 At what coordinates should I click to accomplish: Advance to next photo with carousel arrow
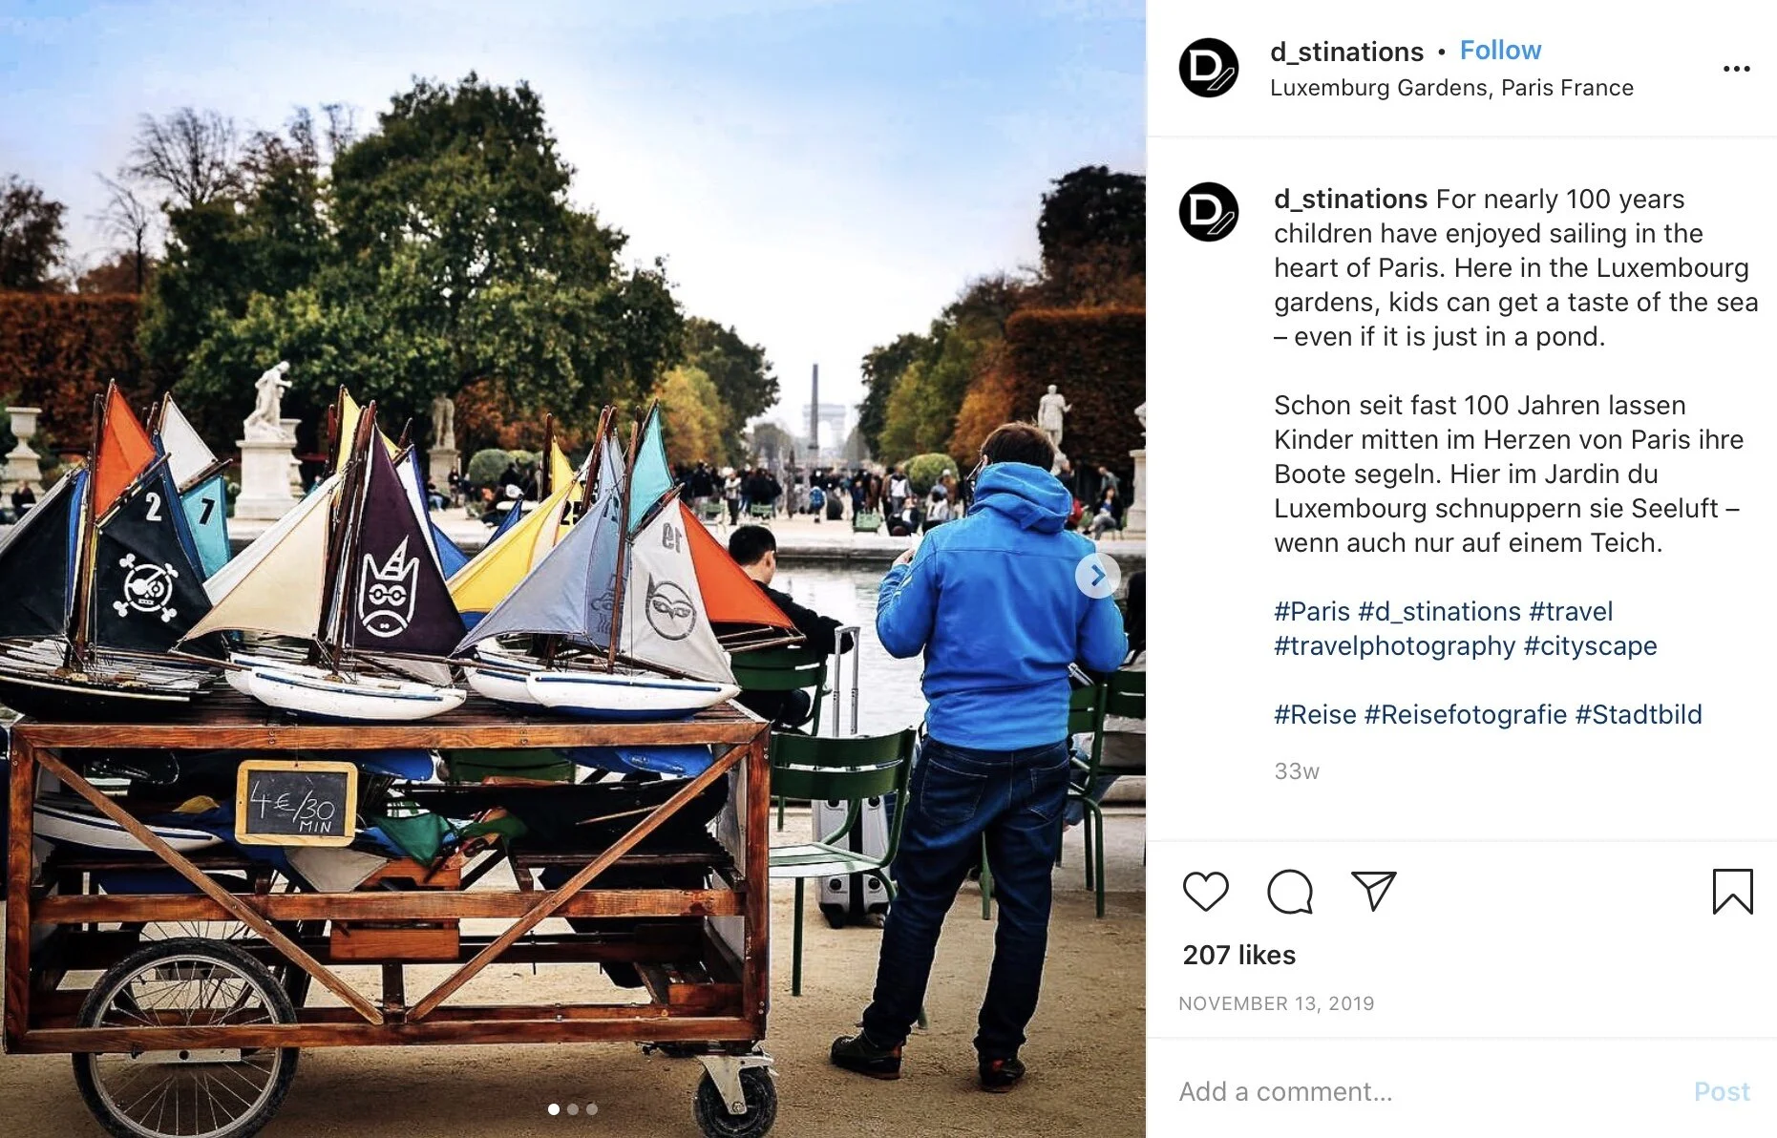coord(1097,576)
